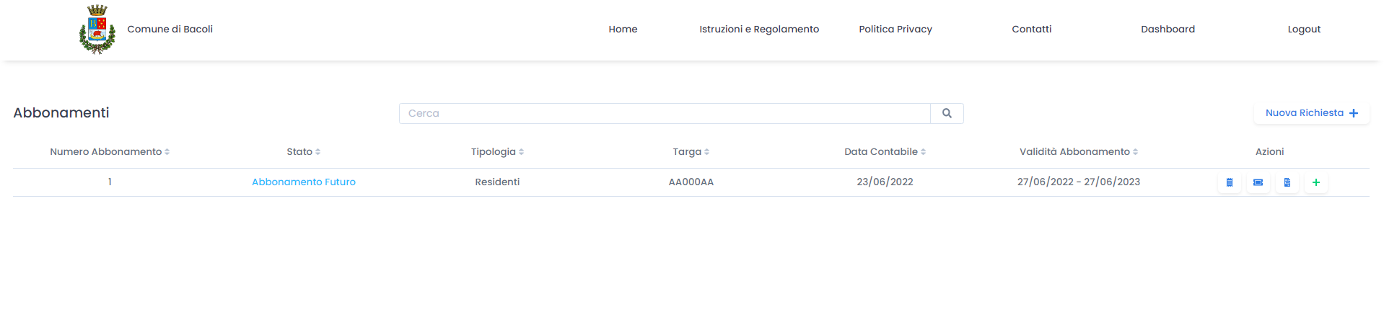Open the Contatti page
The image size is (1384, 320).
pos(1032,30)
